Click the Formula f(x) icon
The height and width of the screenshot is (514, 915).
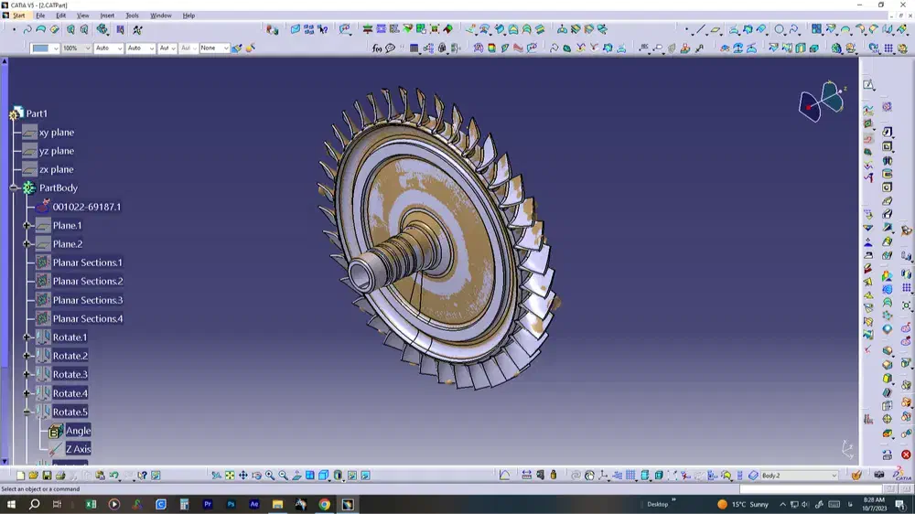click(377, 48)
